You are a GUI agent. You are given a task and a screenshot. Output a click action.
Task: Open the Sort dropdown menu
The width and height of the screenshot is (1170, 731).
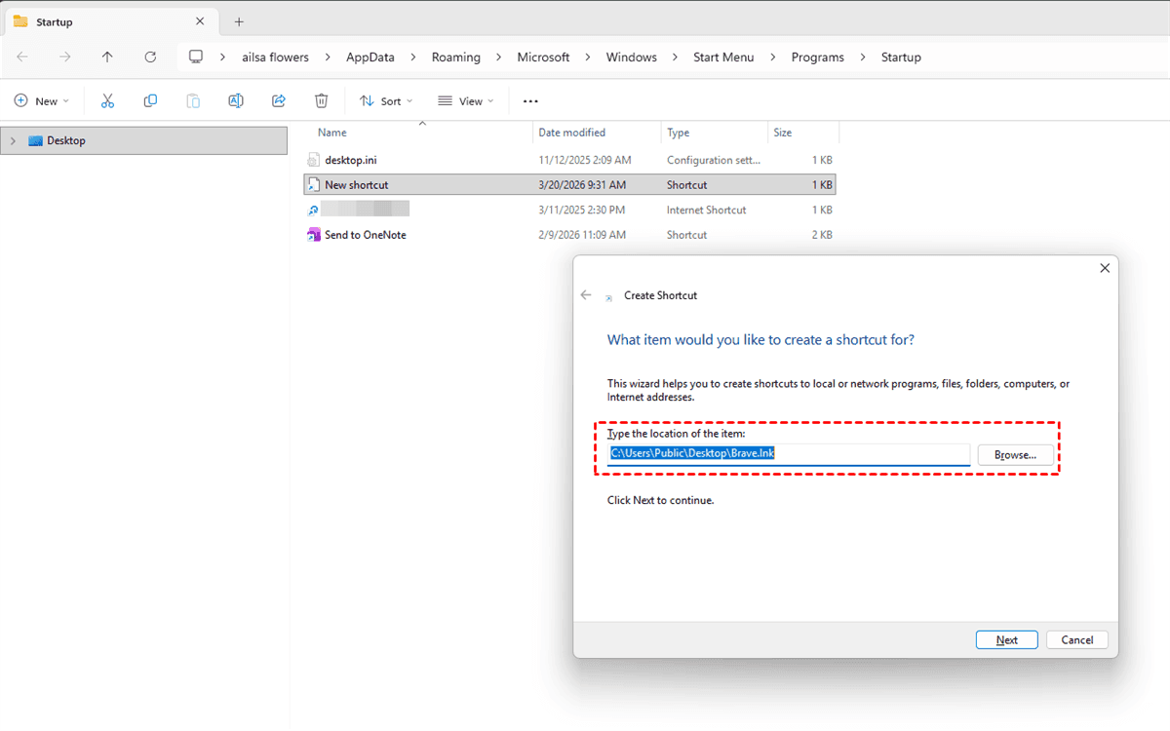pos(386,101)
